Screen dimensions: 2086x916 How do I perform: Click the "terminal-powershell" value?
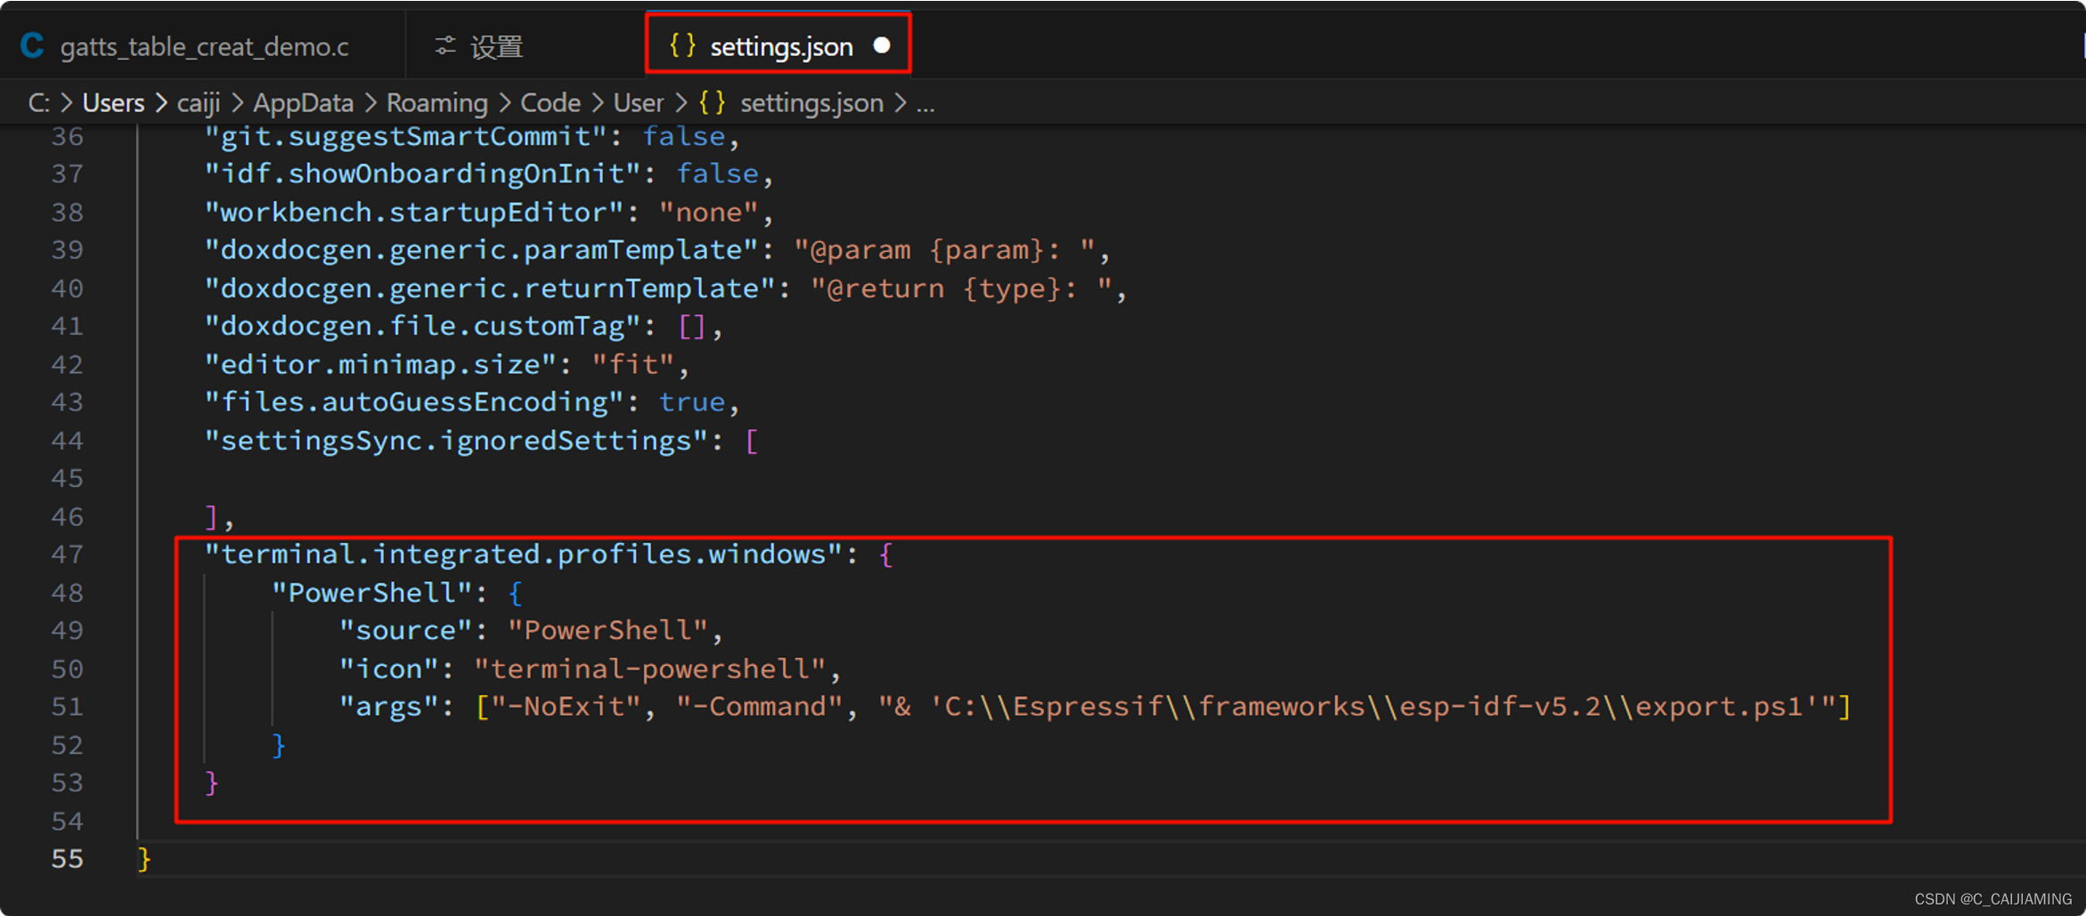(649, 669)
